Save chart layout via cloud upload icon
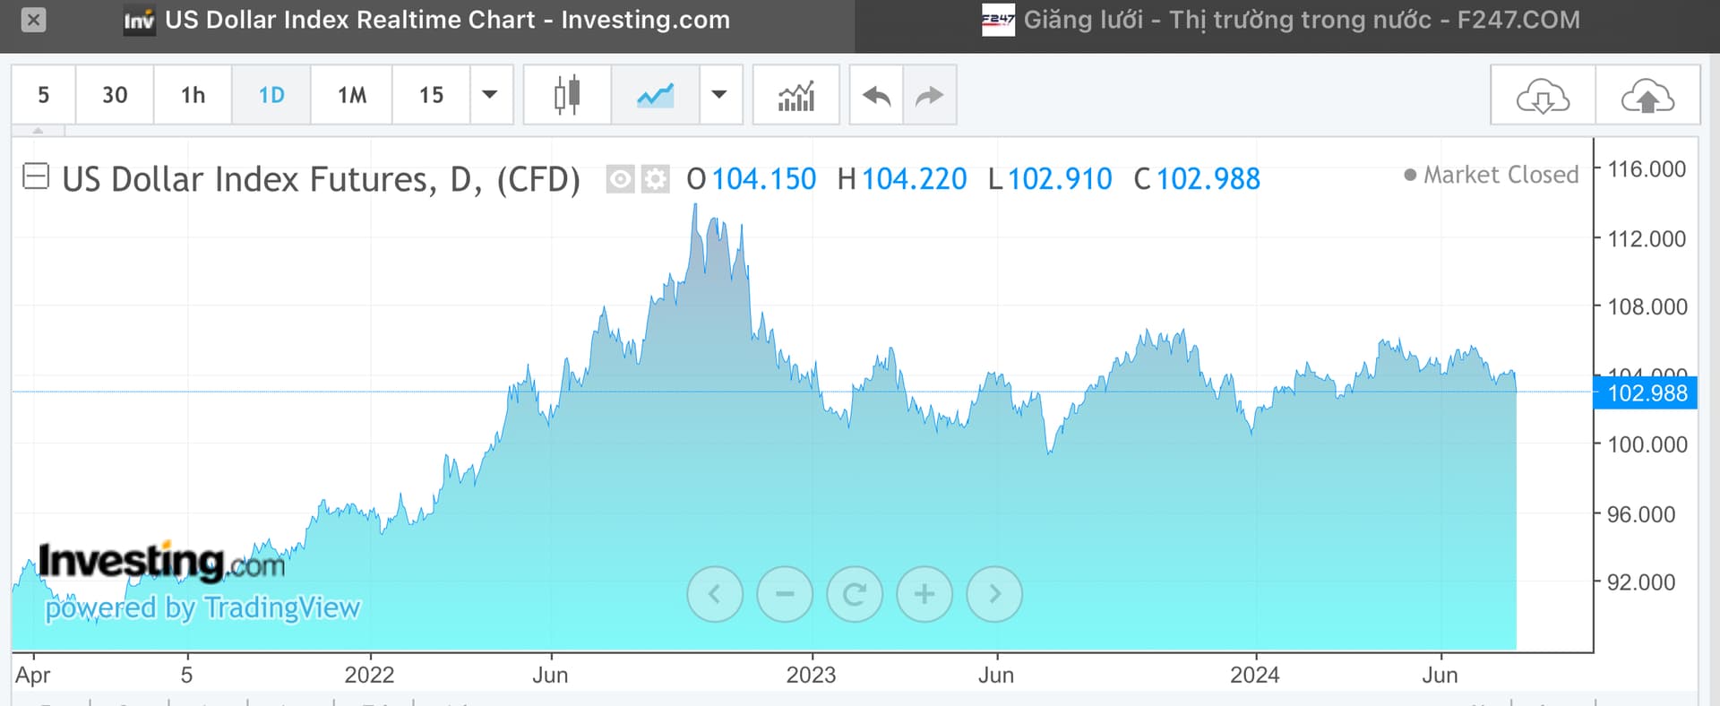Screen dimensions: 1720x706 [1647, 95]
